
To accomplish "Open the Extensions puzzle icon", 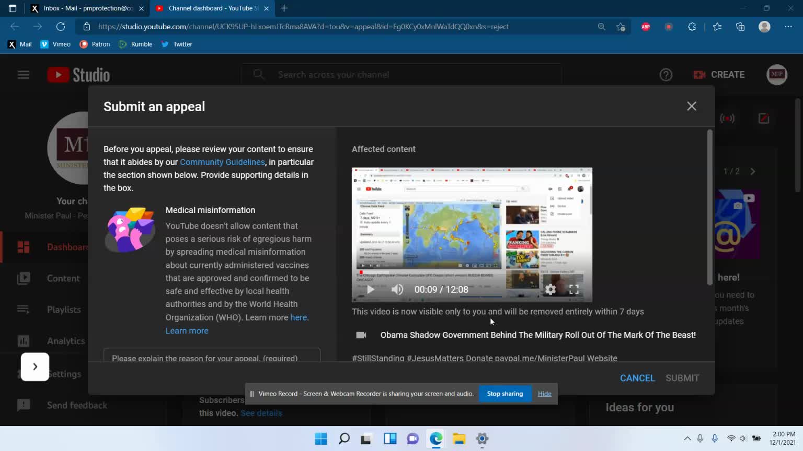I will pyautogui.click(x=692, y=27).
